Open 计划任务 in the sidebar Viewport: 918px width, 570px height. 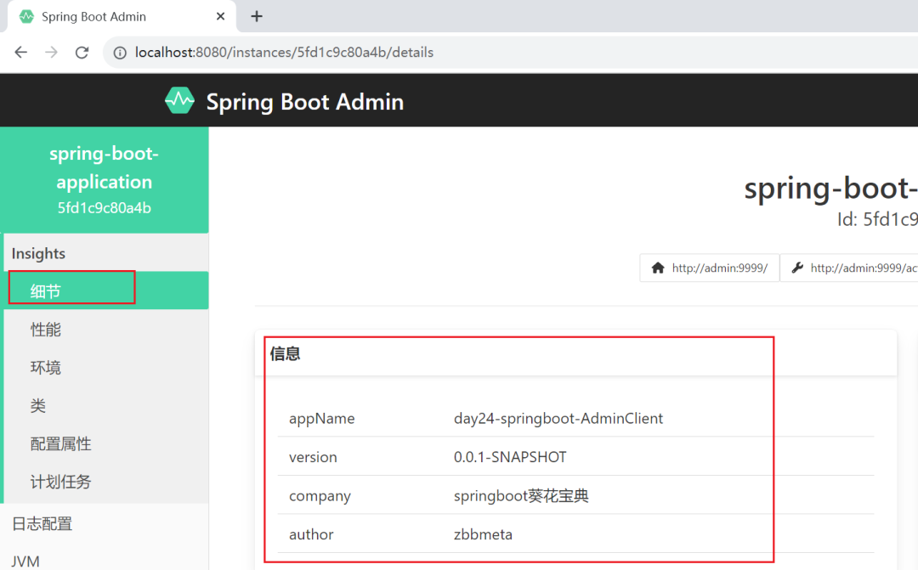[x=106, y=482]
